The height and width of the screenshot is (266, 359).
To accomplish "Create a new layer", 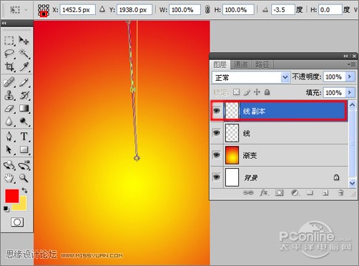I will pos(325,192).
